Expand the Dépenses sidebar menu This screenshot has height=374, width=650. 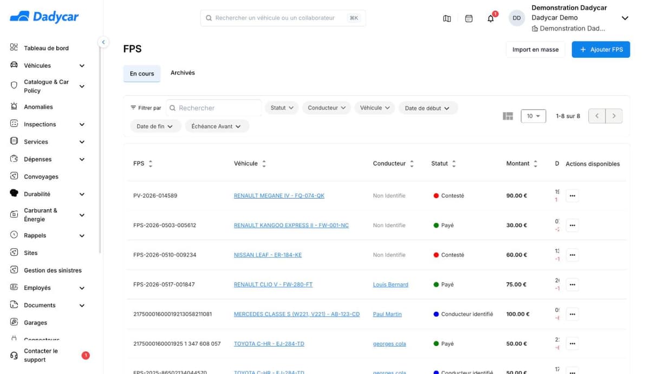(82, 159)
